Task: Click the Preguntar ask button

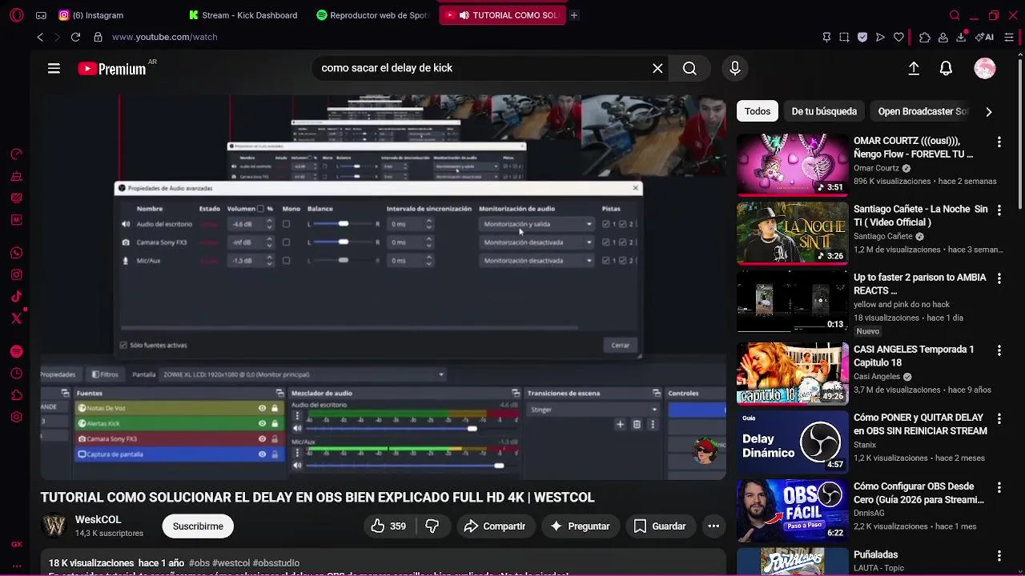Action: pyautogui.click(x=580, y=526)
